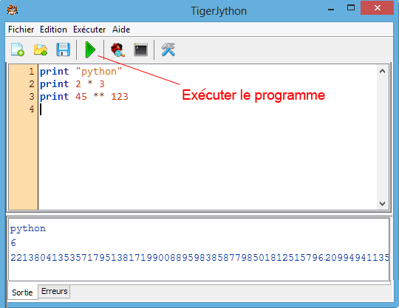Open the Exécuter menu
399x308 pixels.
[x=89, y=30]
